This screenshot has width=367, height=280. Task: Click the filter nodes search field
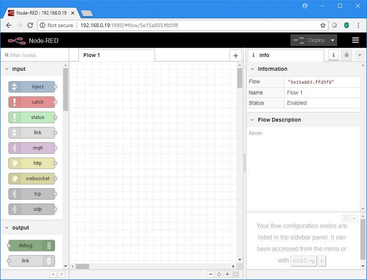click(x=35, y=55)
